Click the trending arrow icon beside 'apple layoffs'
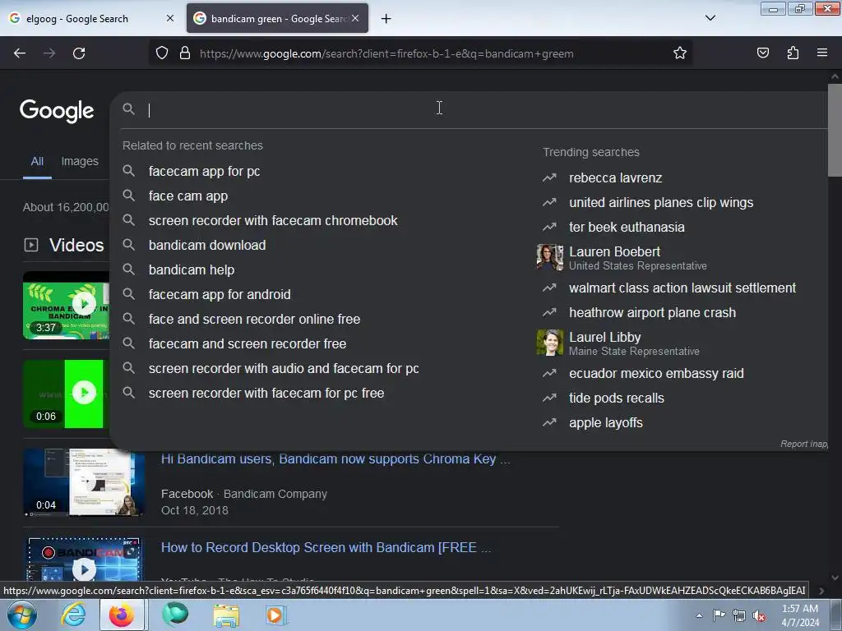This screenshot has height=631, width=842. pyautogui.click(x=549, y=423)
